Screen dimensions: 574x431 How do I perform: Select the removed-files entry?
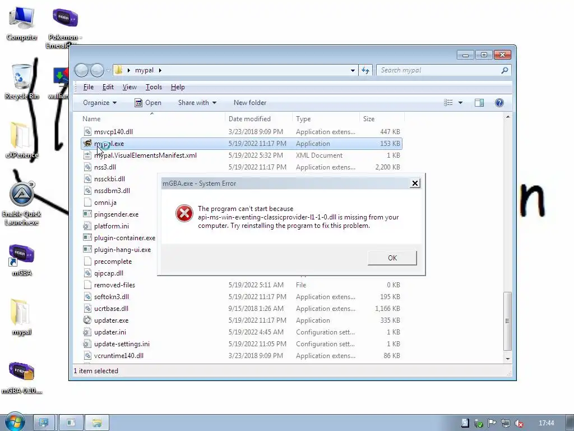[x=114, y=285]
